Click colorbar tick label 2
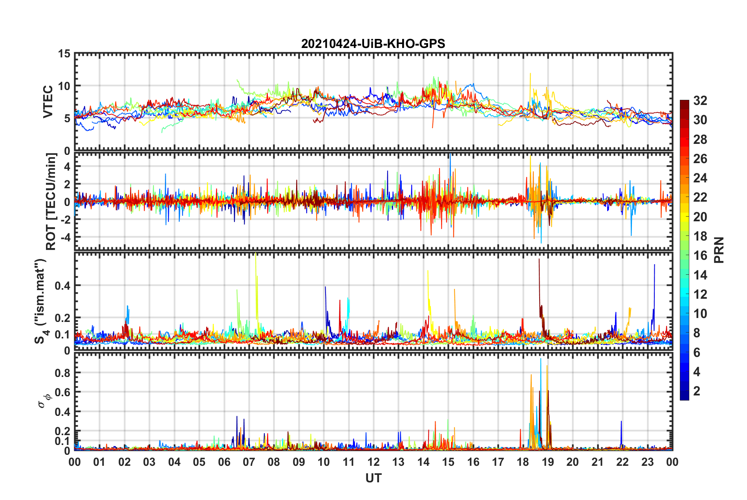 [x=697, y=391]
